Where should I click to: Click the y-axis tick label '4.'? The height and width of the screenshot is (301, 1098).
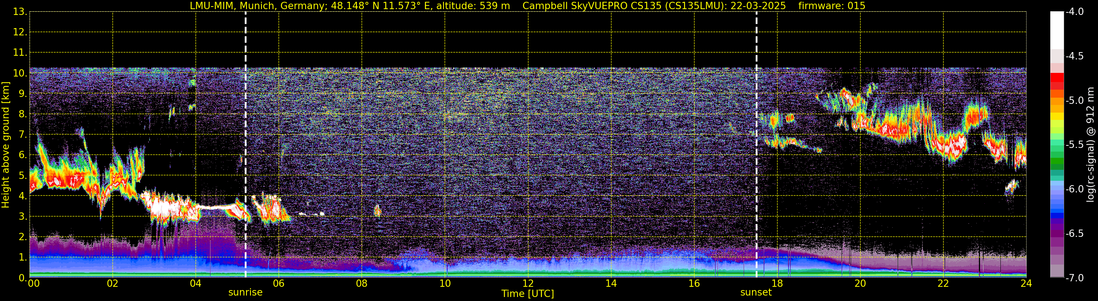tap(23, 196)
